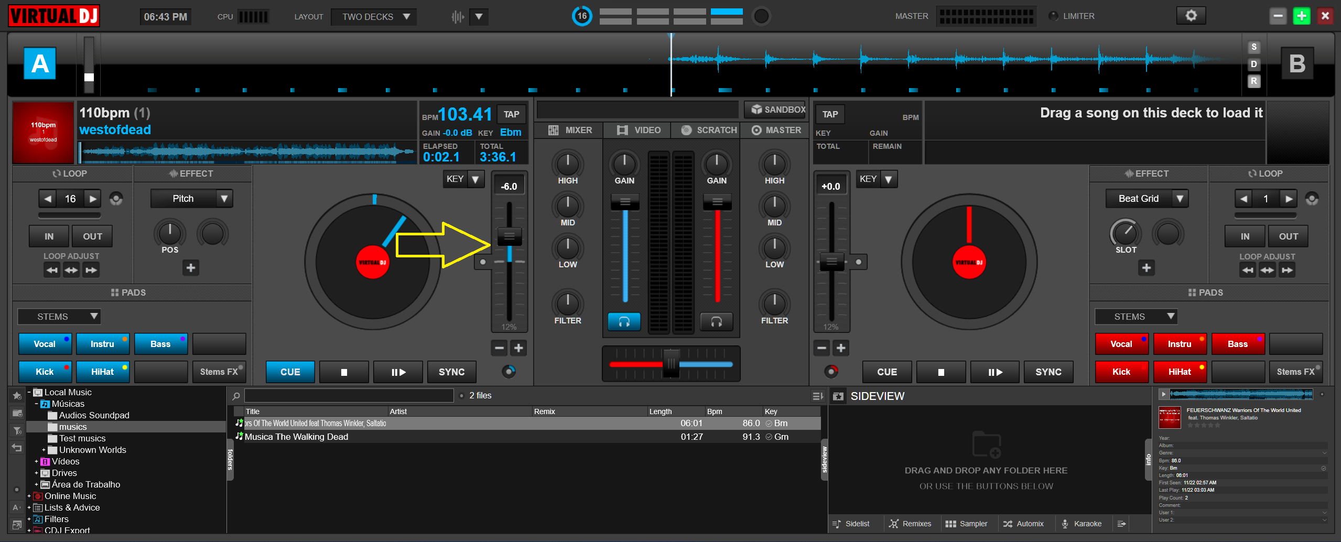This screenshot has height=542, width=1341.
Task: Open deck B STEMS pads dropdown
Action: [1136, 317]
